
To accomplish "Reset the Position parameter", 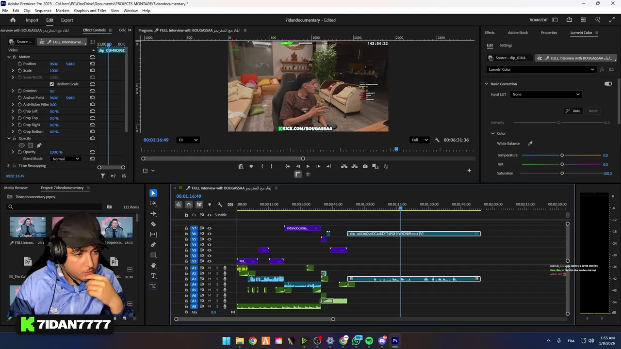I will [92, 63].
